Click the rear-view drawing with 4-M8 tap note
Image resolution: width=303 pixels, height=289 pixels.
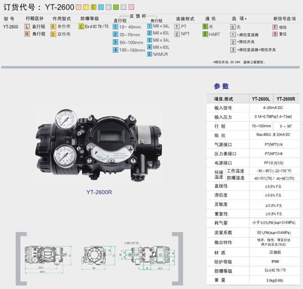[148, 255]
